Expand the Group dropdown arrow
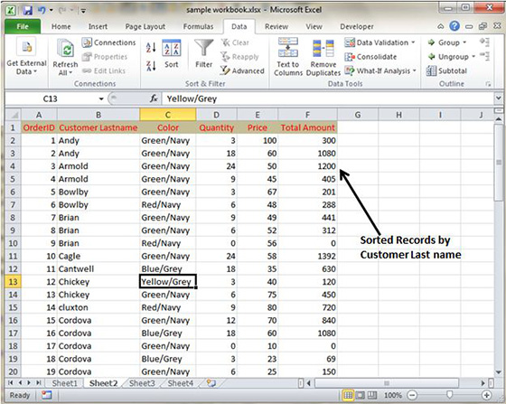This screenshot has width=506, height=404. click(464, 42)
